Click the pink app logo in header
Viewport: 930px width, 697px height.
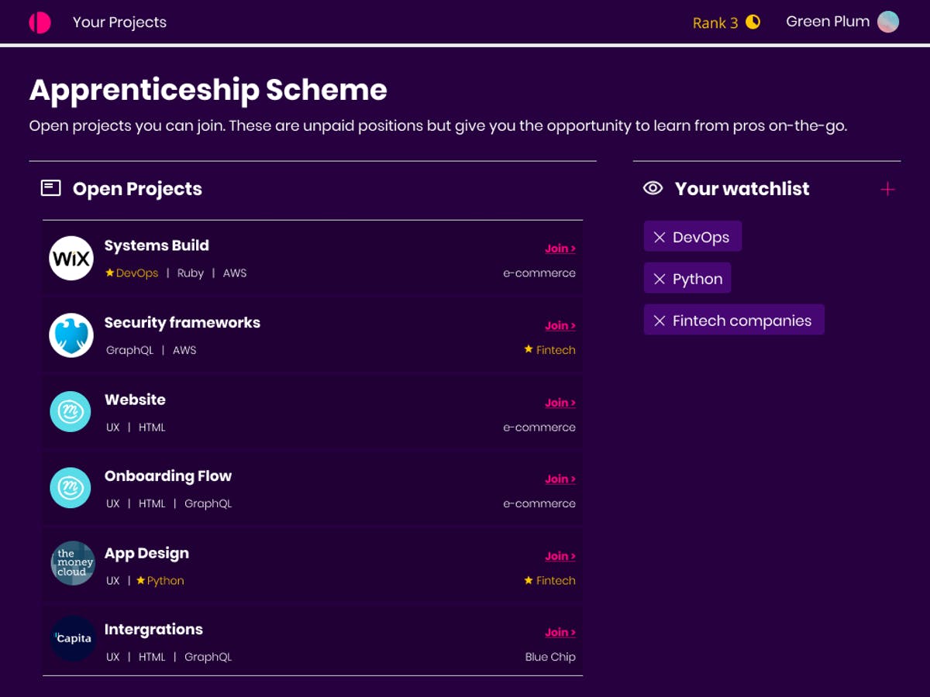point(40,22)
